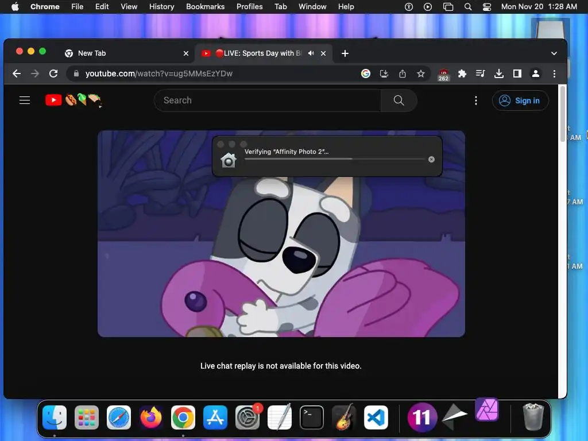This screenshot has width=588, height=441.
Task: Focus the YouTube Search field
Action: click(268, 100)
